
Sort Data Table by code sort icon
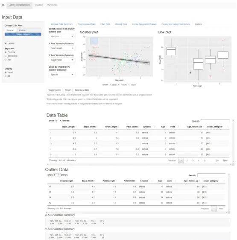178,127
